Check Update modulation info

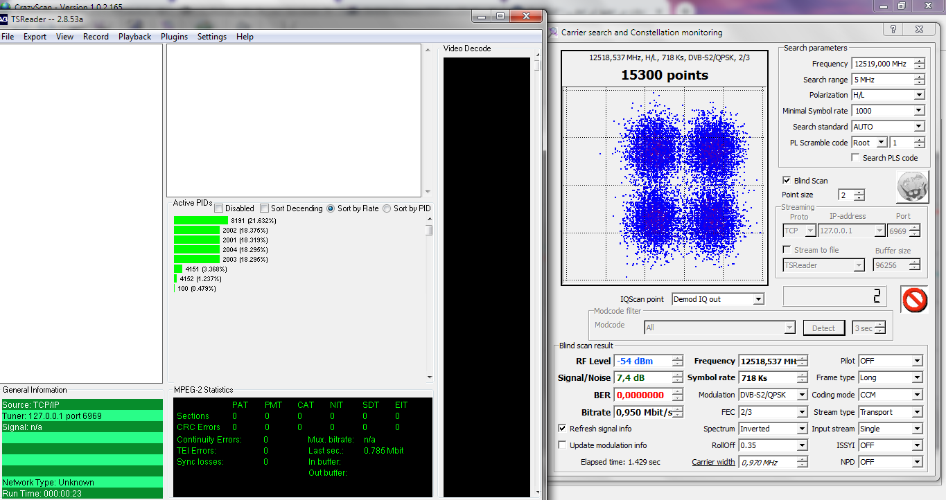click(x=562, y=445)
